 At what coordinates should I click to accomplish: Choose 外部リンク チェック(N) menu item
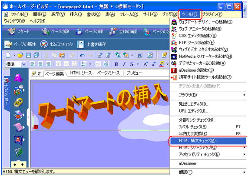click(x=208, y=120)
